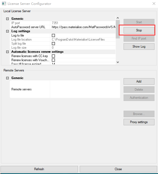Click the Refresh button
The image size is (158, 174).
(39, 169)
